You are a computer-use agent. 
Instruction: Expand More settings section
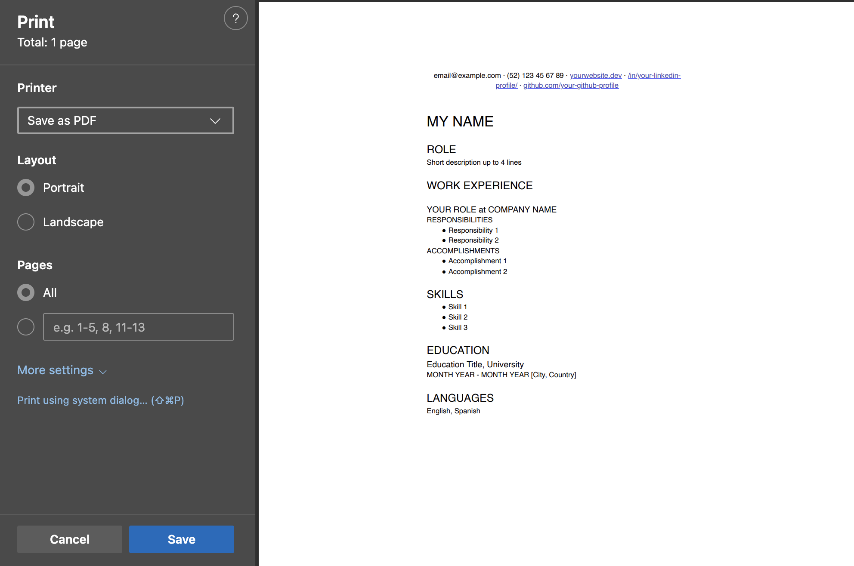coord(56,370)
